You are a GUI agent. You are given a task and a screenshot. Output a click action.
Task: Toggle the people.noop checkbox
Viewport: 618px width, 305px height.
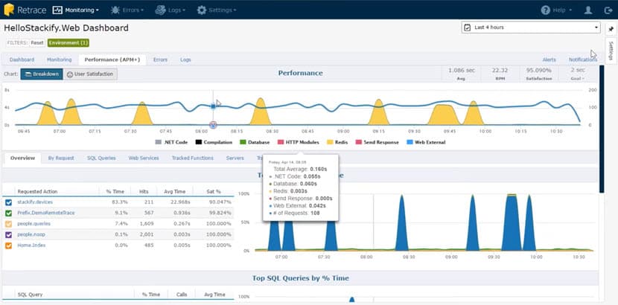(9, 234)
